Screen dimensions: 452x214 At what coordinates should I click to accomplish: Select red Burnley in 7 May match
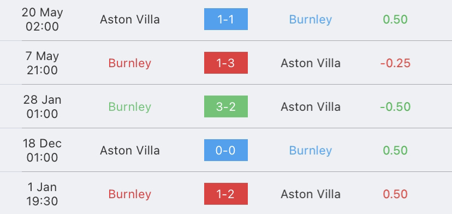click(130, 63)
